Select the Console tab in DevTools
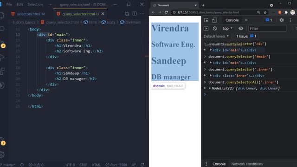This screenshot has height=167, width=297. pos(232,20)
